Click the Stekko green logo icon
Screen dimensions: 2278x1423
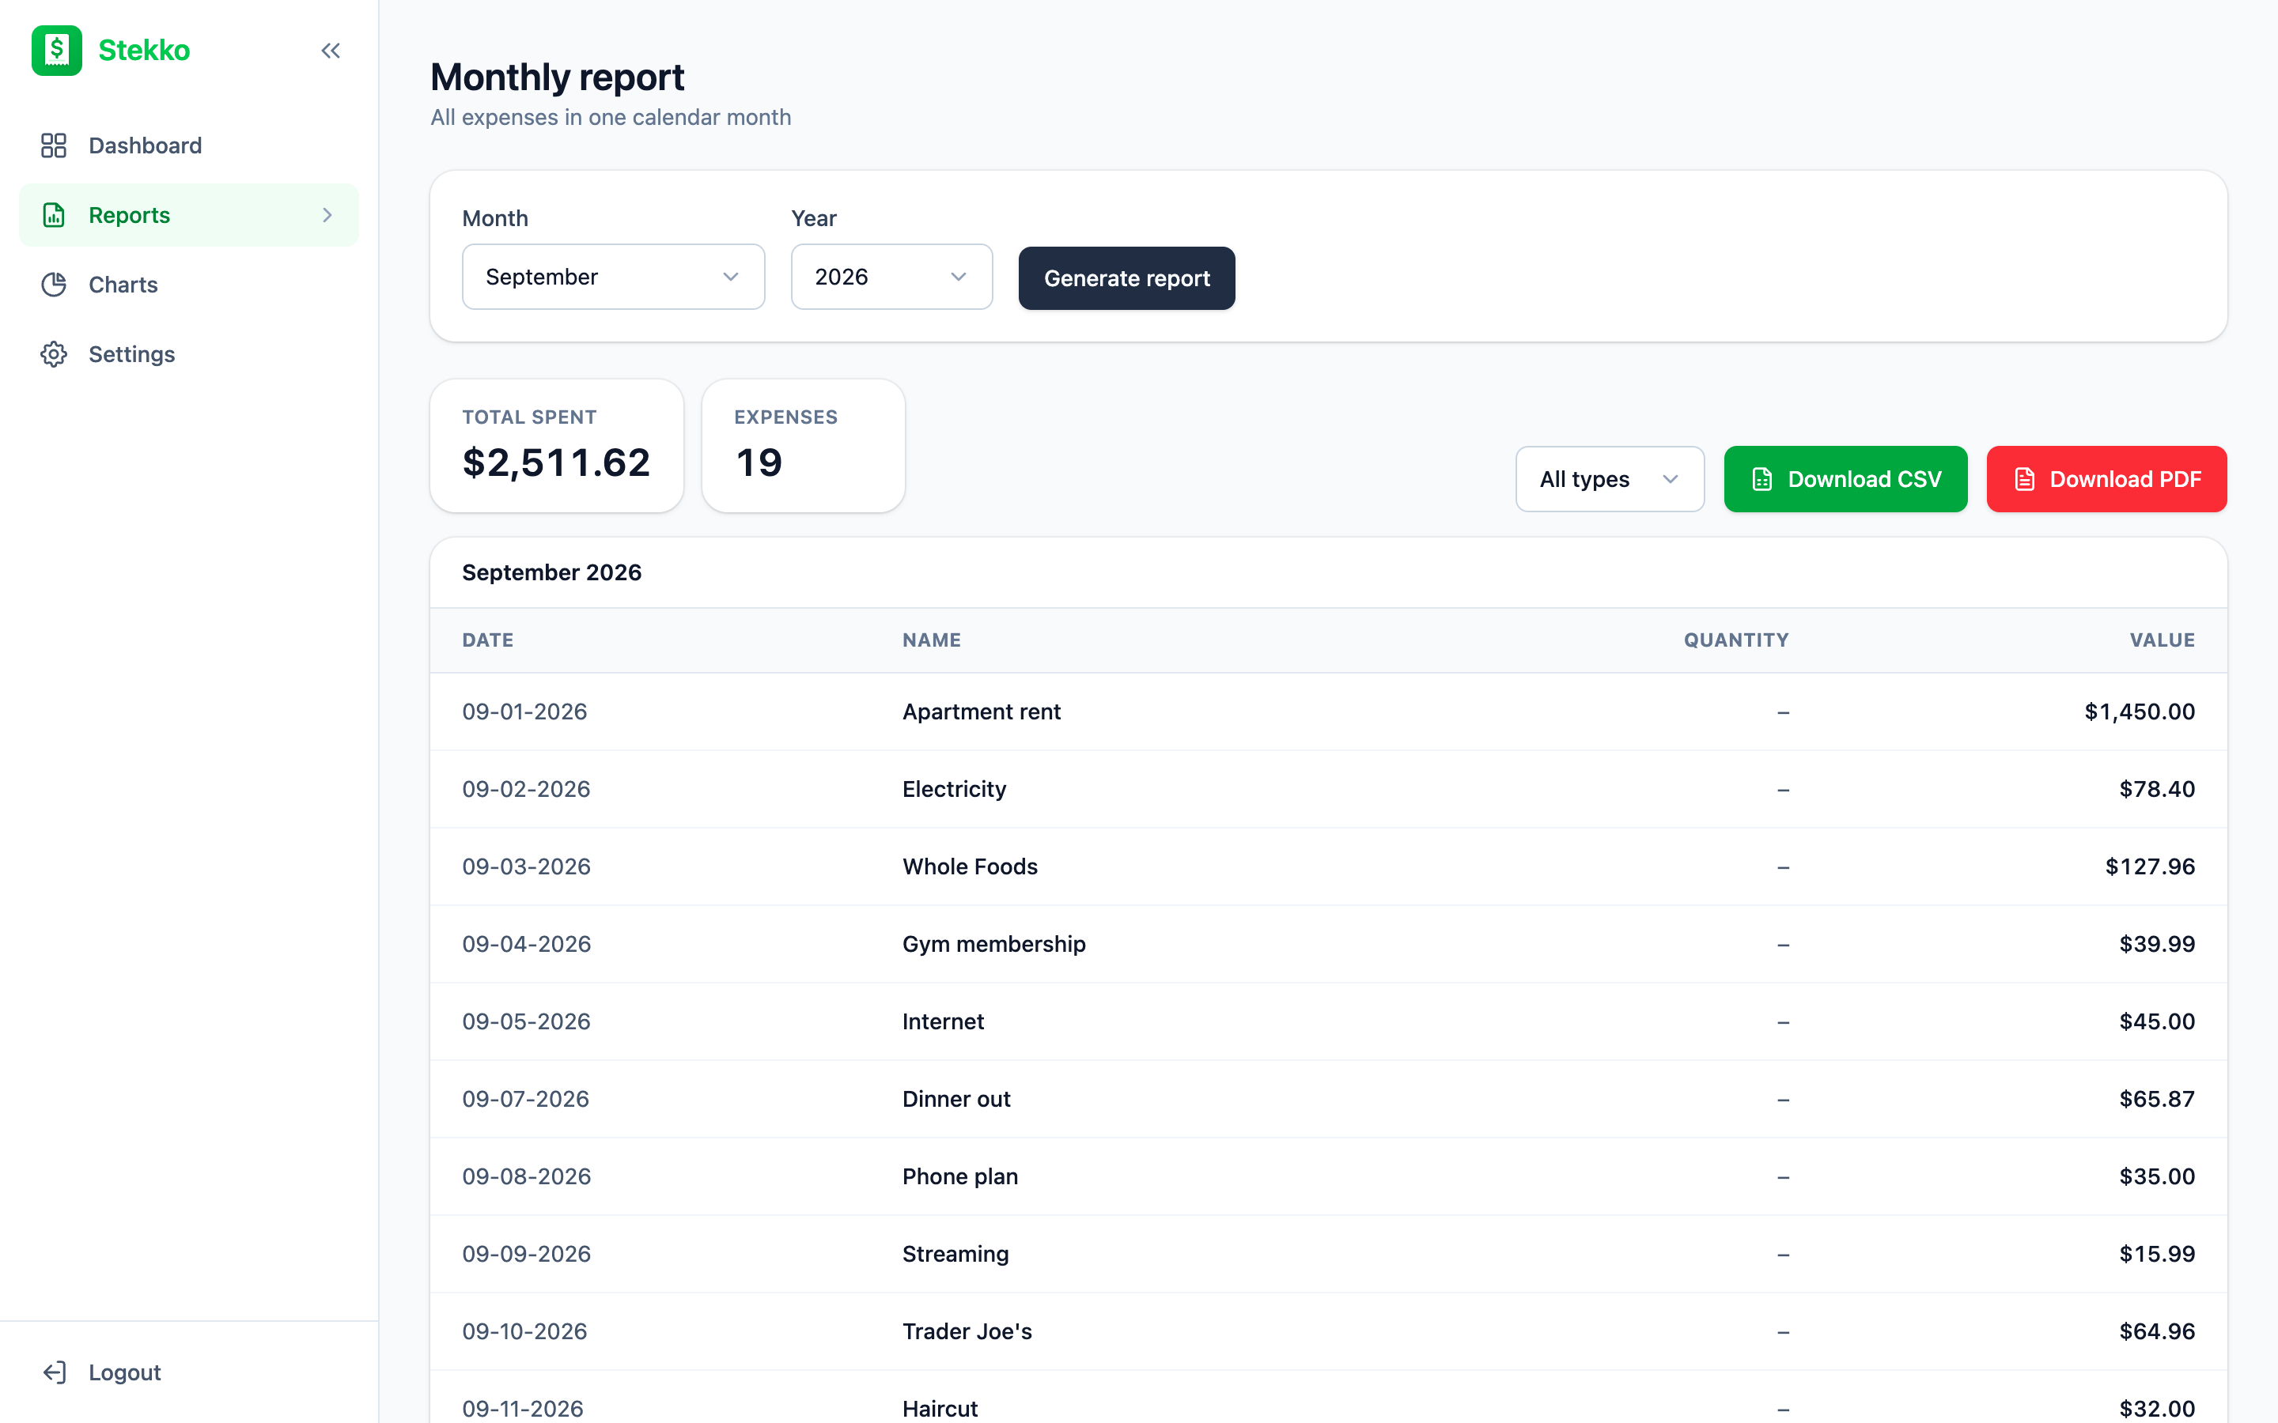click(56, 50)
